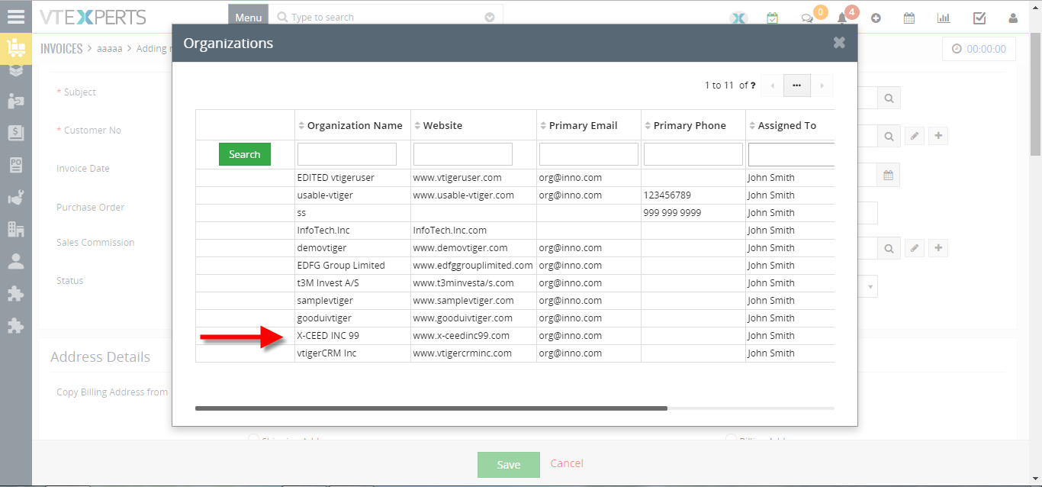Click the Organization Name filter field

pos(347,154)
